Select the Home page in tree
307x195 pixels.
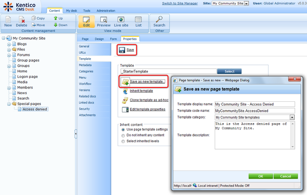coord(22,71)
